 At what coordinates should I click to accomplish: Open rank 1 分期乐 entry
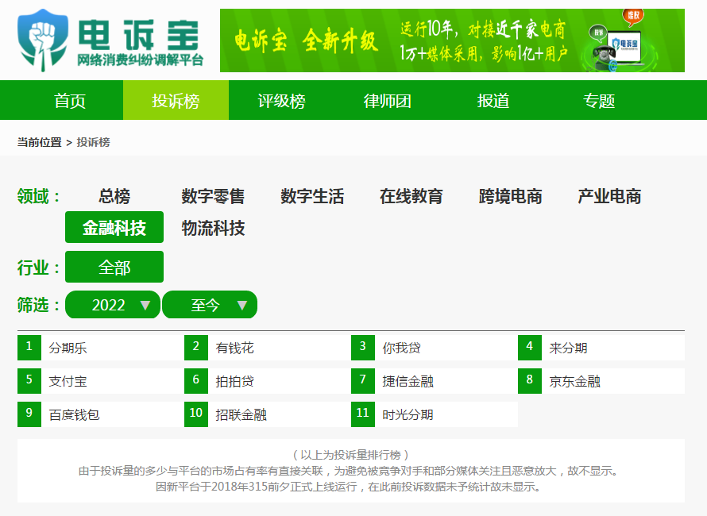pyautogui.click(x=101, y=348)
